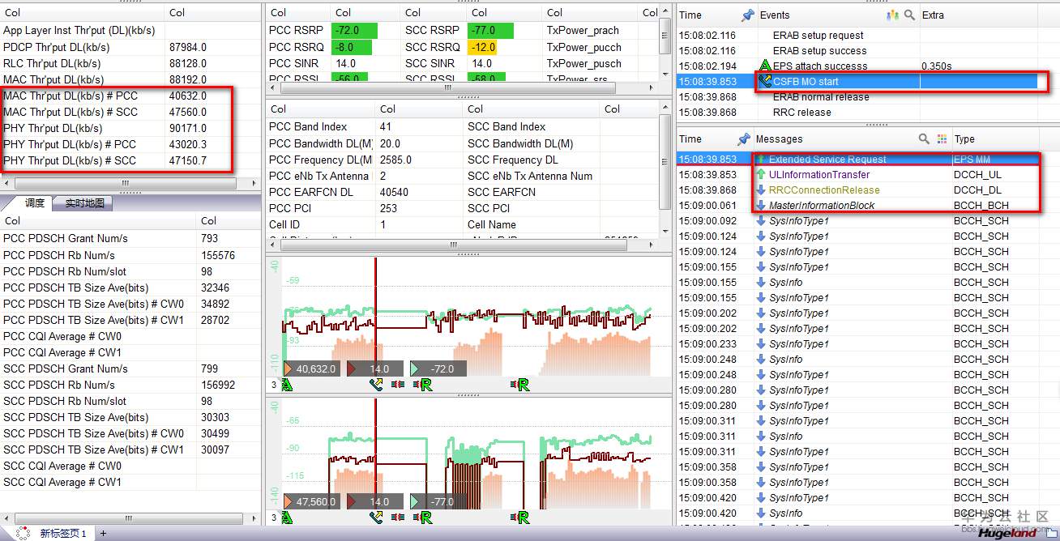The height and width of the screenshot is (541, 1060).
Task: Click the 0.350s extra value
Action: (937, 66)
